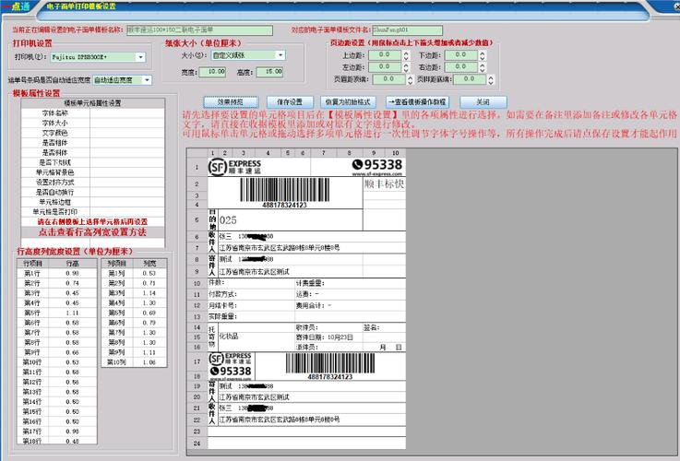The height and width of the screenshot is (461, 680).
Task: Open the 查看模板操作教程 tutorial
Action: pos(417,101)
